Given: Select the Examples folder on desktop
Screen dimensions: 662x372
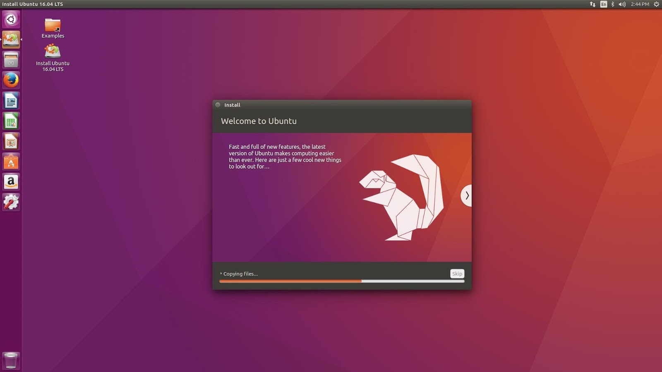Looking at the screenshot, I should tap(53, 29).
